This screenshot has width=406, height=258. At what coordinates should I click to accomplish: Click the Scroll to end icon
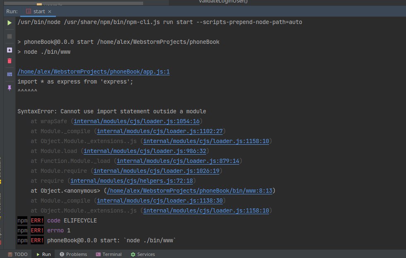pyautogui.click(x=10, y=50)
